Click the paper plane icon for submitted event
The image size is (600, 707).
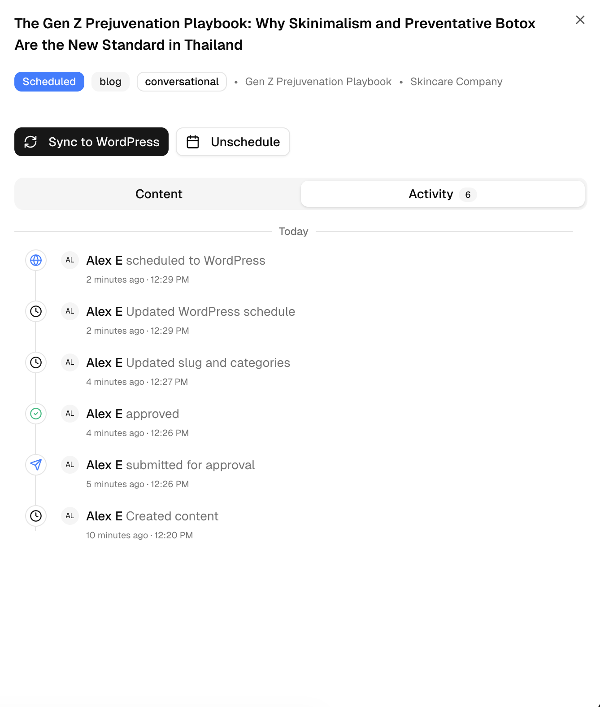(35, 465)
